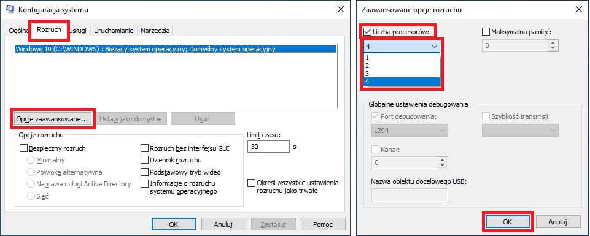This screenshot has height=236, width=590.
Task: Close the Zaawansowane opcje rozruchu dialog
Action: [x=579, y=10]
